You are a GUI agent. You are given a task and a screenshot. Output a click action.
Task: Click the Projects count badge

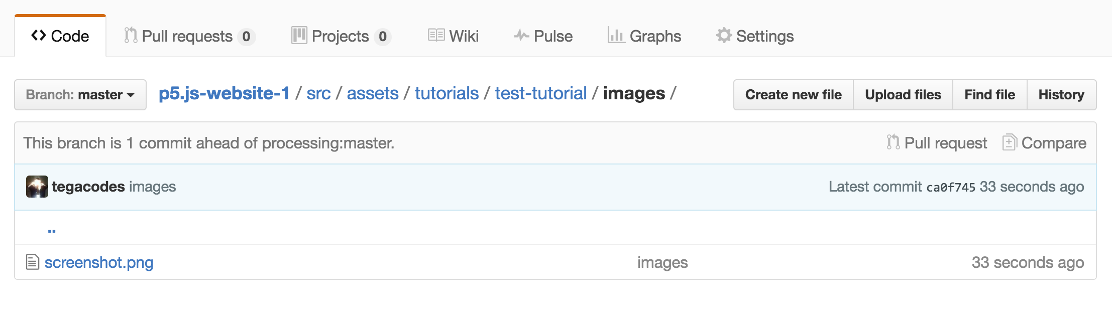coord(383,37)
